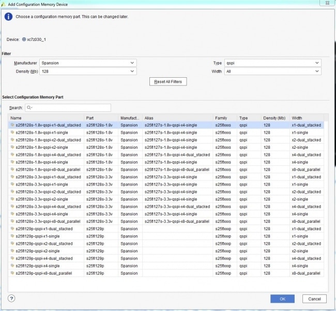This screenshot has width=336, height=311.
Task: Click memory icon of s25fl128s-3.3v-qspi-x1-single row
Action: pos(12,184)
